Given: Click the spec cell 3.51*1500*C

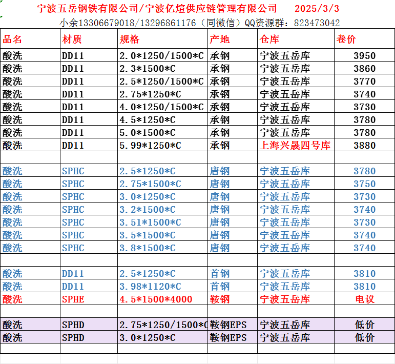Looking at the screenshot, I should click(163, 222).
